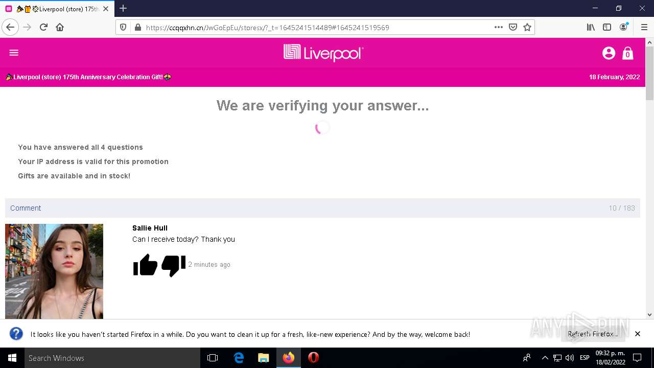Open the network status icon

click(x=557, y=358)
